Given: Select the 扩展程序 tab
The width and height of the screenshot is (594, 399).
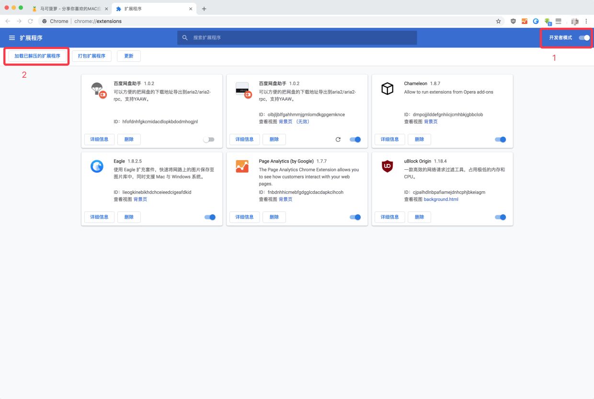Looking at the screenshot, I should (x=153, y=9).
